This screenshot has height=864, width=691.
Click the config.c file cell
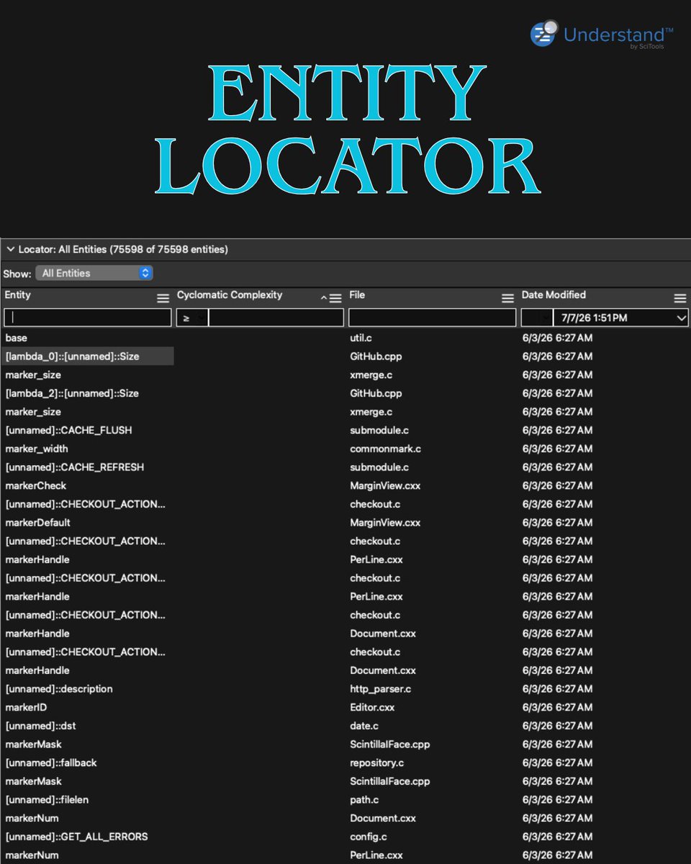369,837
